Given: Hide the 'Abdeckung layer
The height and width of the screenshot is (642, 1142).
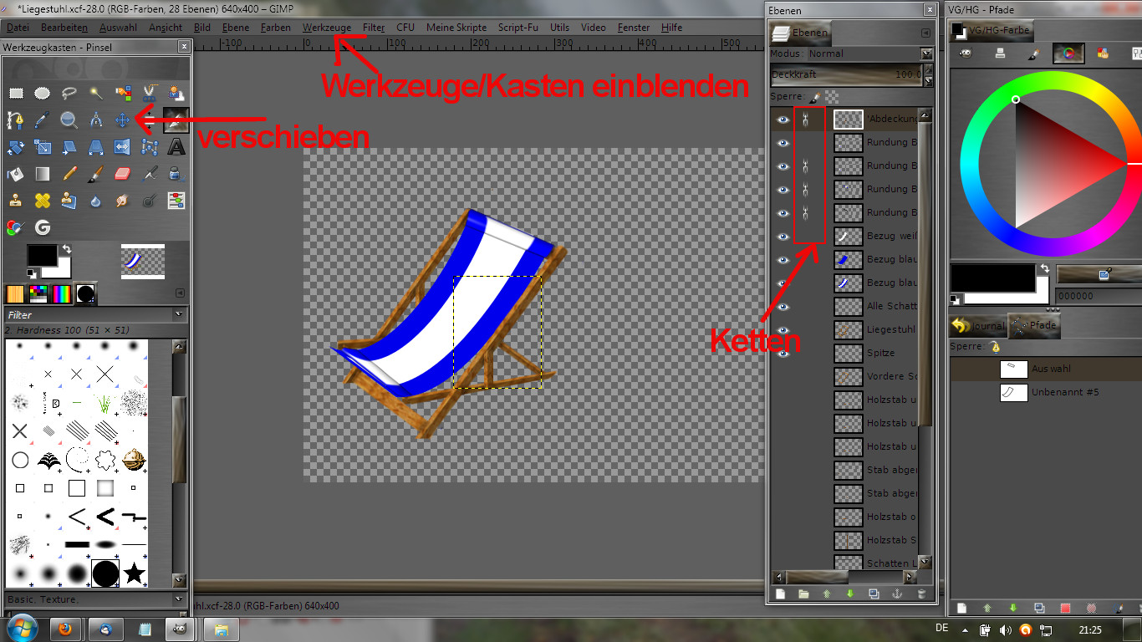Looking at the screenshot, I should (783, 120).
